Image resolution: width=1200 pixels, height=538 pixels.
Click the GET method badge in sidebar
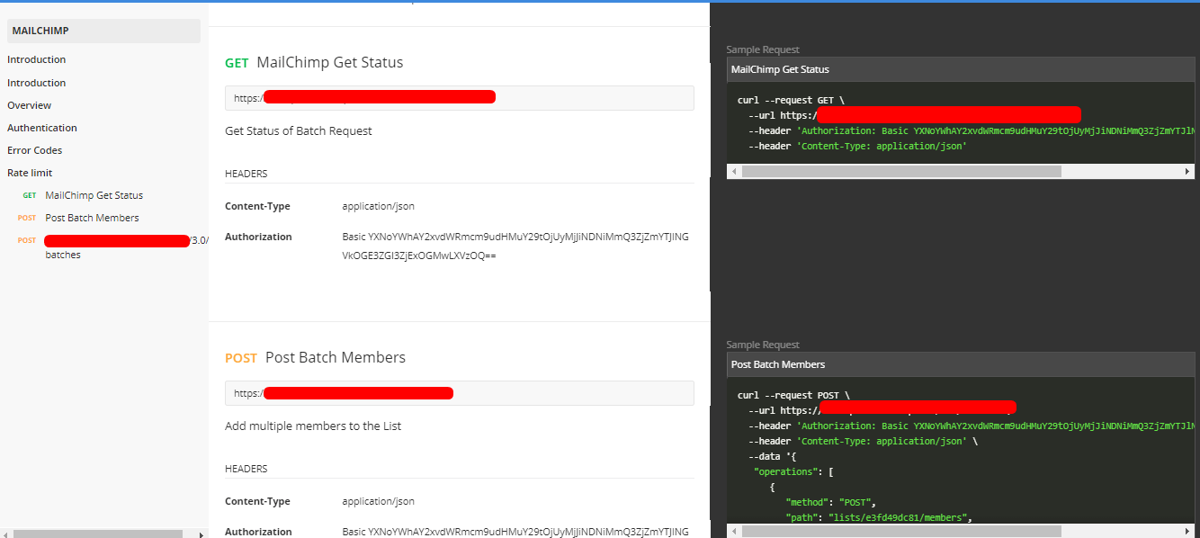click(x=30, y=195)
